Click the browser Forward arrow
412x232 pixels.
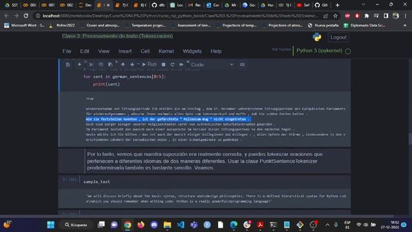click(16, 15)
